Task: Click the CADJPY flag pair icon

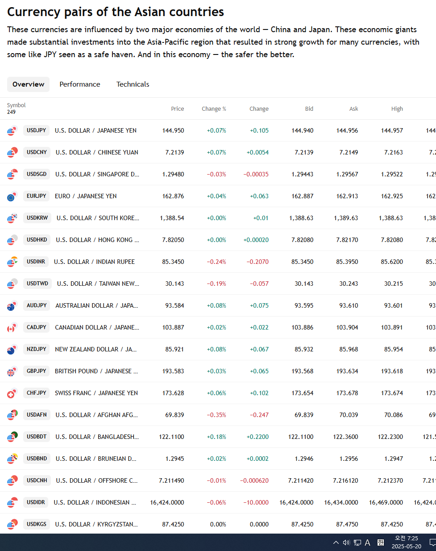Action: pyautogui.click(x=12, y=328)
